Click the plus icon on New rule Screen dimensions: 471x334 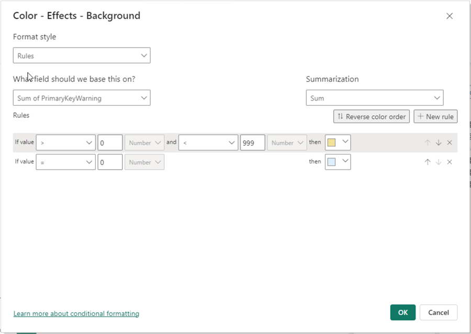[x=420, y=116]
